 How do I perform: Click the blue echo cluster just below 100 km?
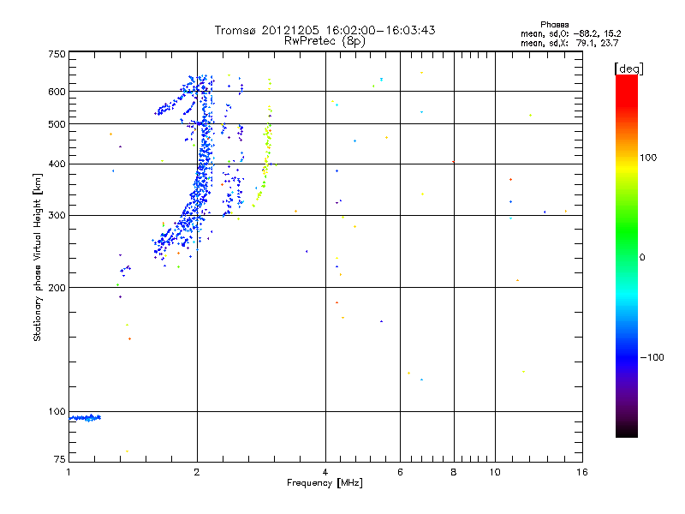click(x=85, y=418)
